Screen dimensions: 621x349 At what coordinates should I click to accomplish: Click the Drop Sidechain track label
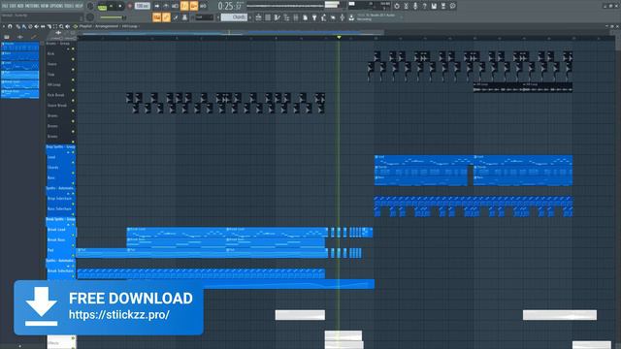click(59, 198)
